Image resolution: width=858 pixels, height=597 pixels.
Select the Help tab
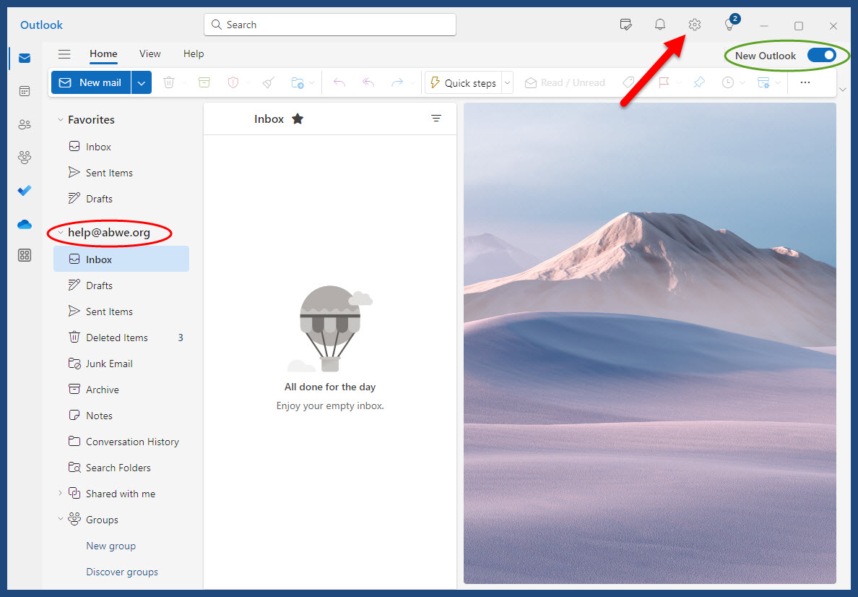click(x=194, y=53)
